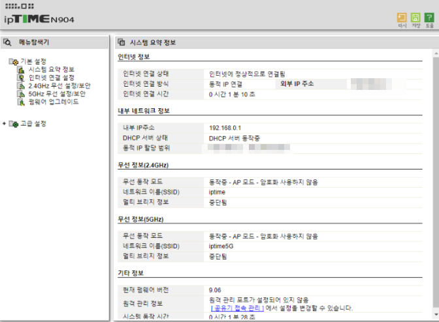Screen dimensions: 439x322
Task: Click the 펌웨어 업그레이드 tree icon
Action: pyautogui.click(x=21, y=102)
